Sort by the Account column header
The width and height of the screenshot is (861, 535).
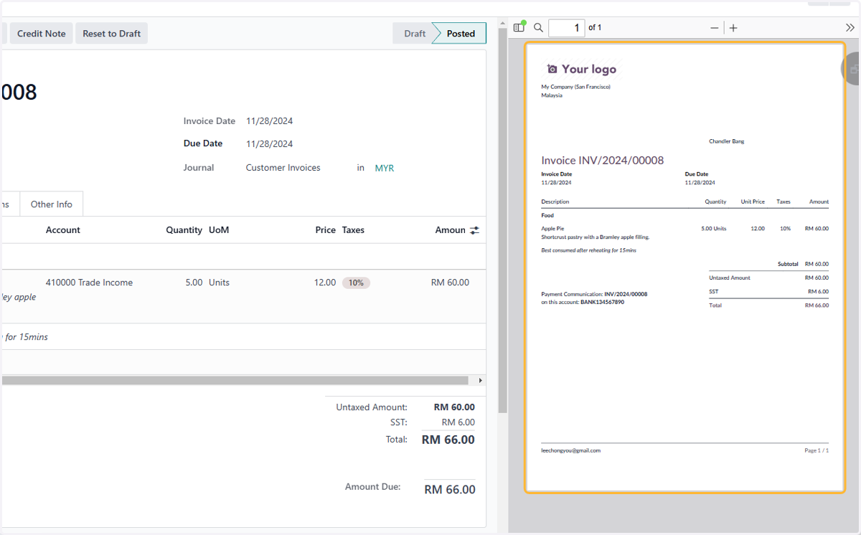[x=63, y=230]
